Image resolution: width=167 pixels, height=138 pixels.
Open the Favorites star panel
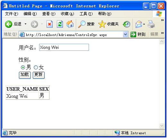click(102, 24)
